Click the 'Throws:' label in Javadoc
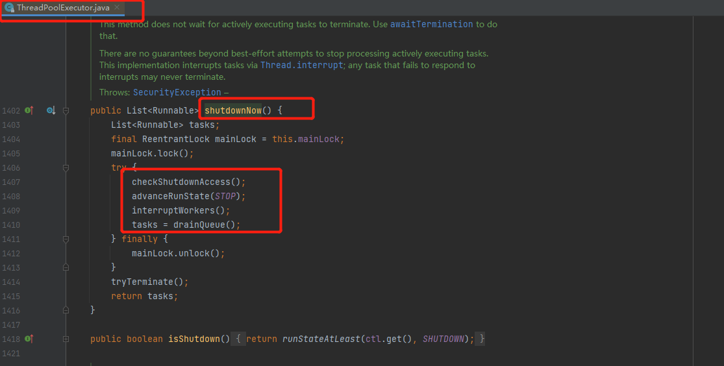Viewport: 724px width, 366px height. [114, 92]
